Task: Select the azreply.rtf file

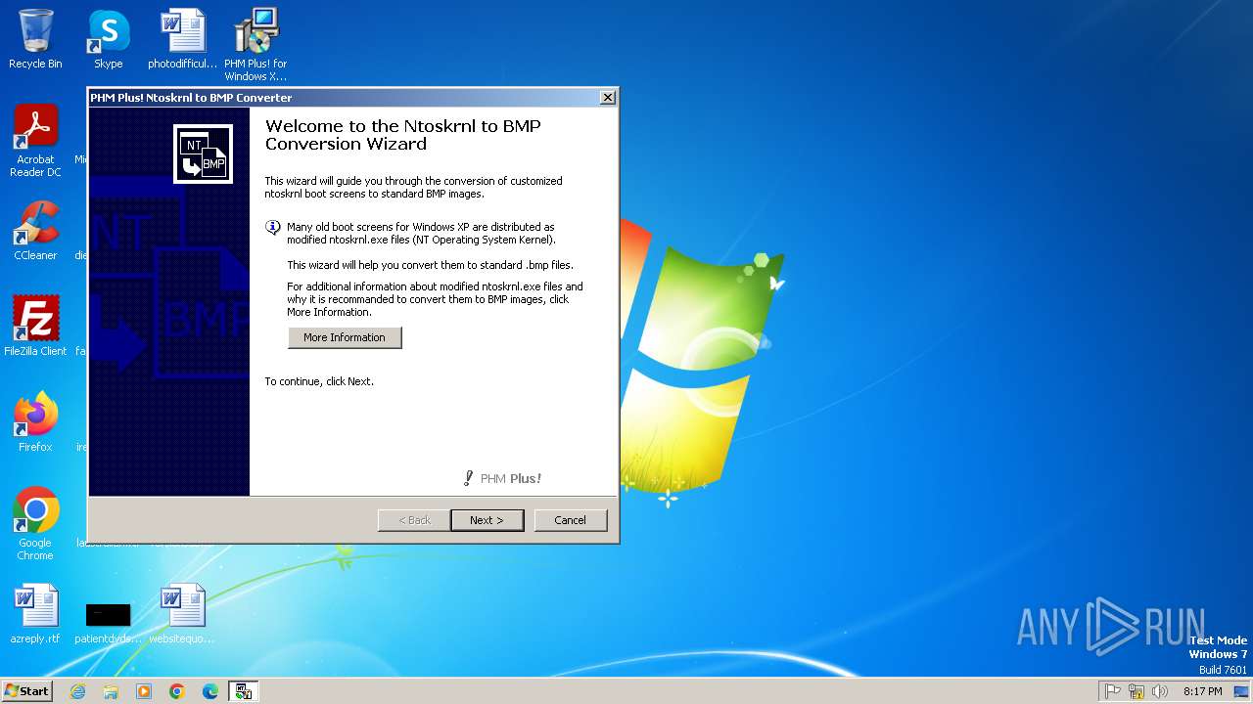Action: [35, 614]
